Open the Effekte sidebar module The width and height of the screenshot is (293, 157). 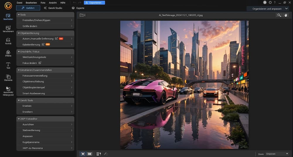point(8,53)
